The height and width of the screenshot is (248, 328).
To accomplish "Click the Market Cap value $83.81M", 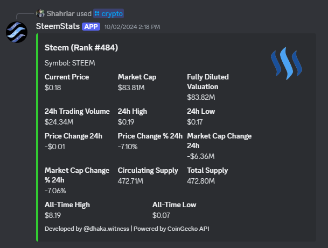I will point(130,86).
